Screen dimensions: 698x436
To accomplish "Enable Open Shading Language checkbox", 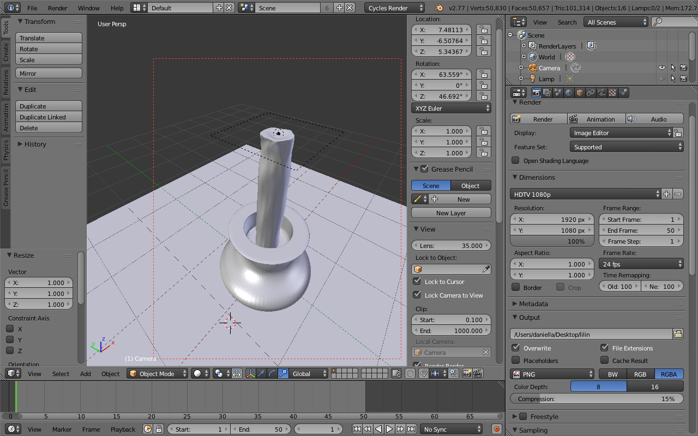I will pos(515,160).
